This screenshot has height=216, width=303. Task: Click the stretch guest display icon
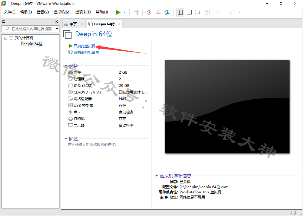(233, 12)
